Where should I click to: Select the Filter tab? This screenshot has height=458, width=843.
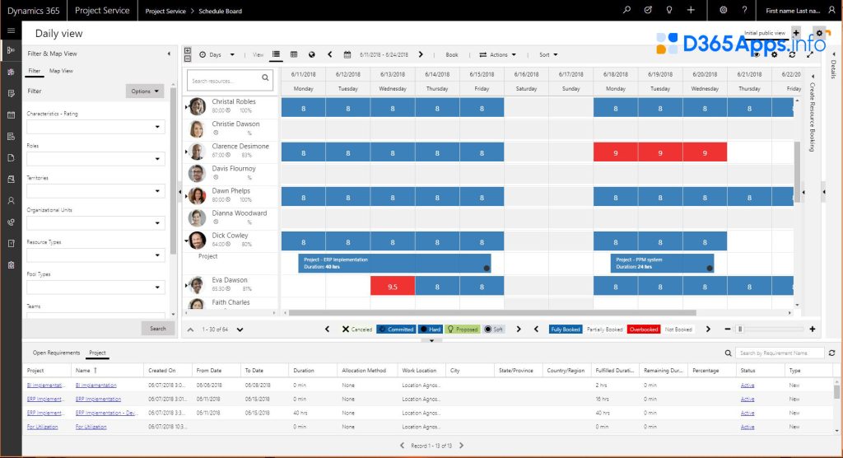click(35, 71)
